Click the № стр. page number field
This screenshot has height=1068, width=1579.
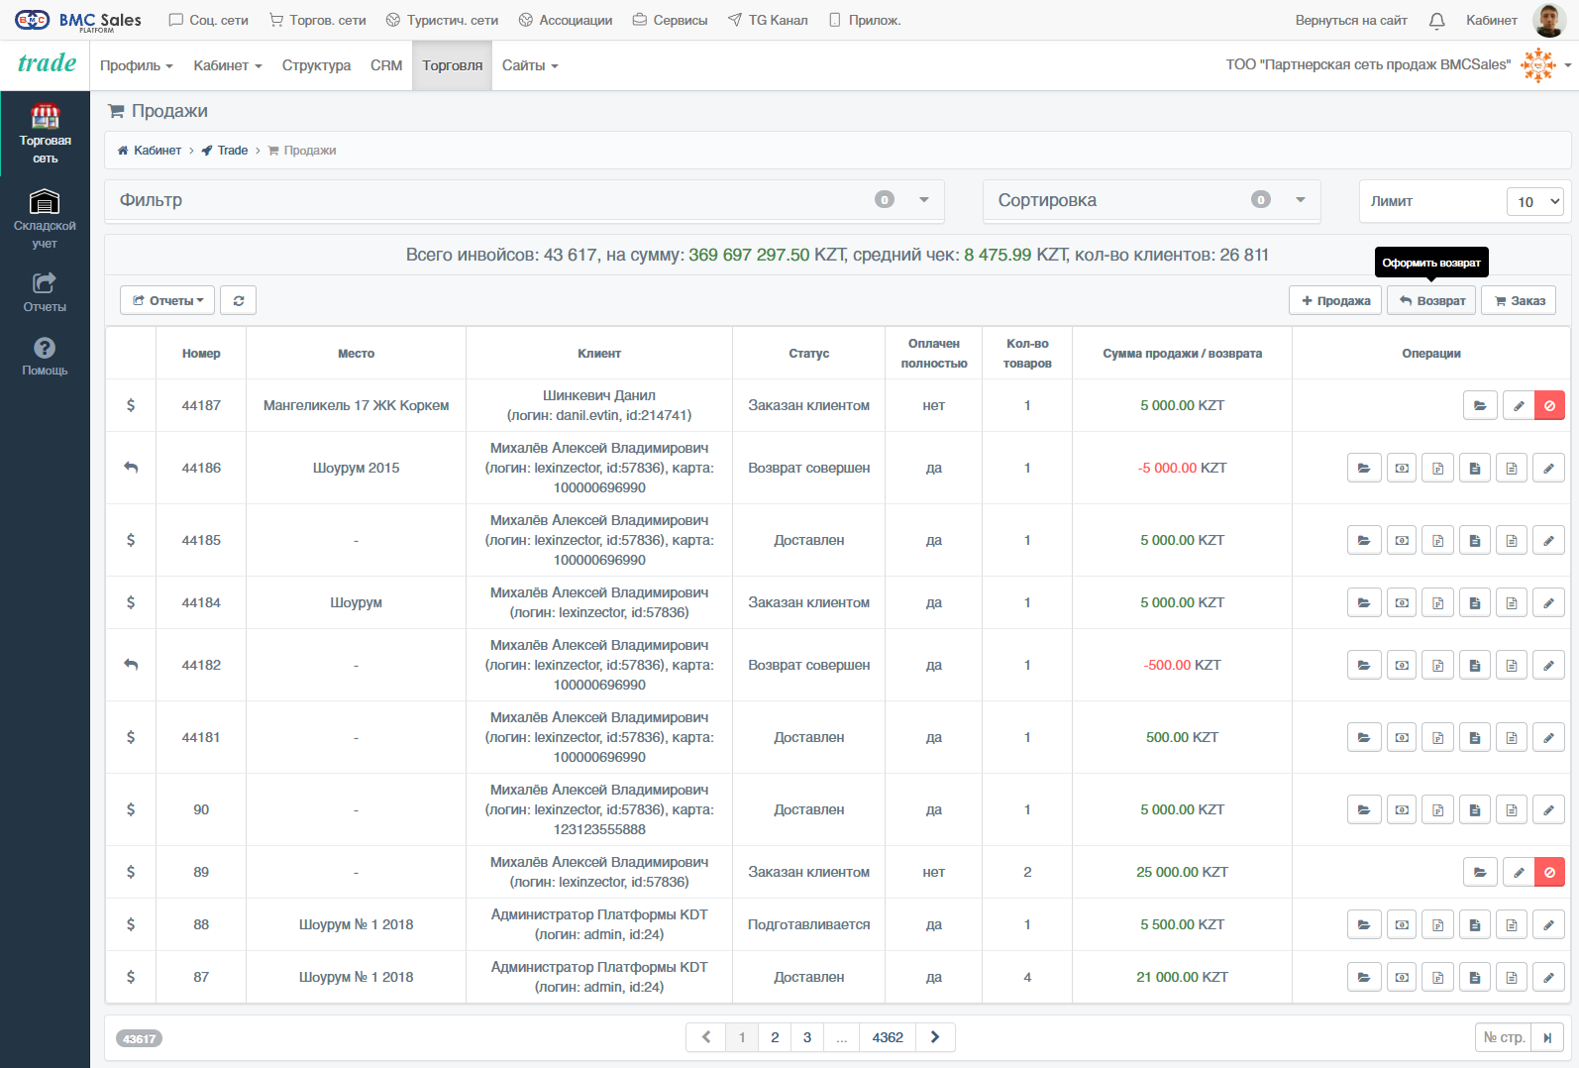[x=1503, y=1037]
